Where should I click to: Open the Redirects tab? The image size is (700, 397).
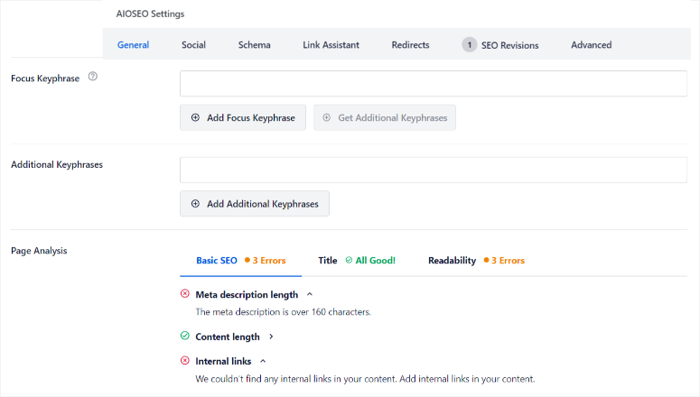(x=410, y=45)
